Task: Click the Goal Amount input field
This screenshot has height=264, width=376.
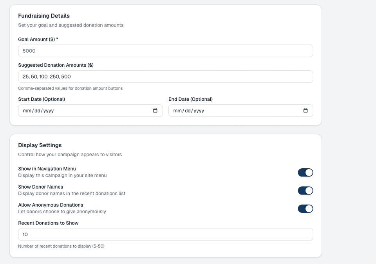Action: point(165,51)
